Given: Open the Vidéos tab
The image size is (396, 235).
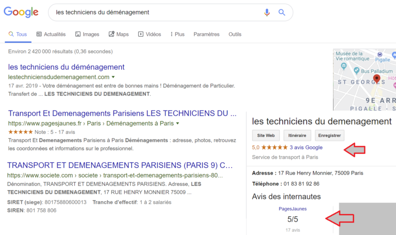Looking at the screenshot, I should tap(149, 34).
